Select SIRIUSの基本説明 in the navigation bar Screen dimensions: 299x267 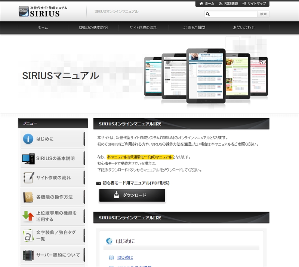tap(93, 28)
